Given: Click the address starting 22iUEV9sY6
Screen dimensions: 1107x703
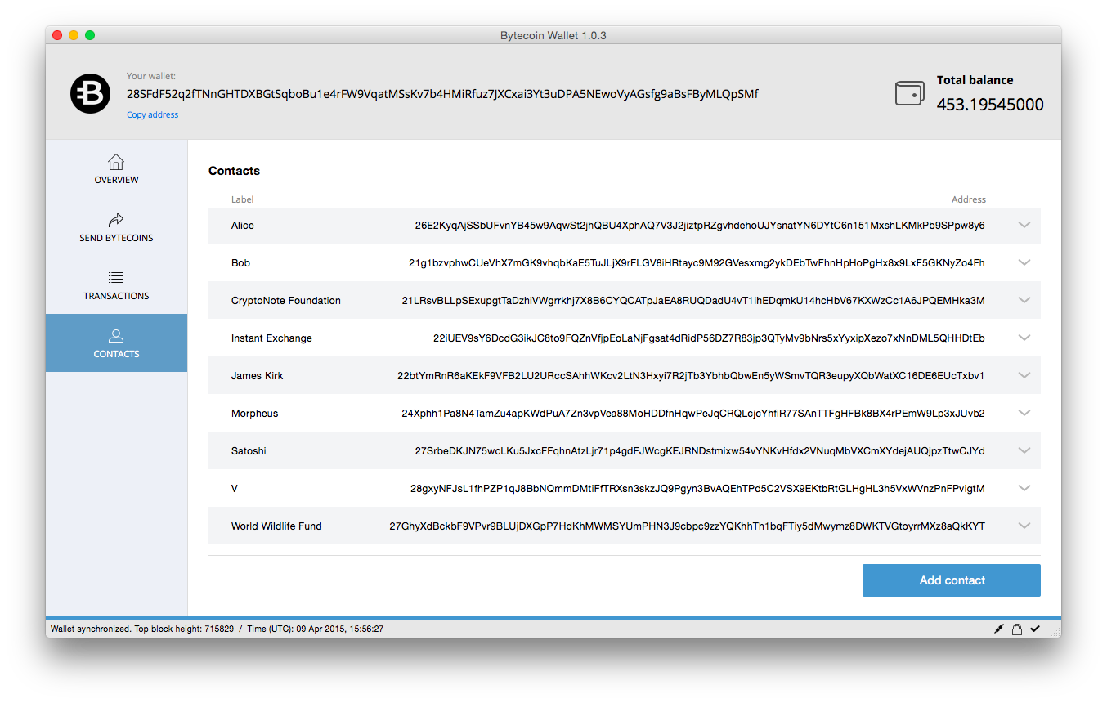Looking at the screenshot, I should pos(709,338).
